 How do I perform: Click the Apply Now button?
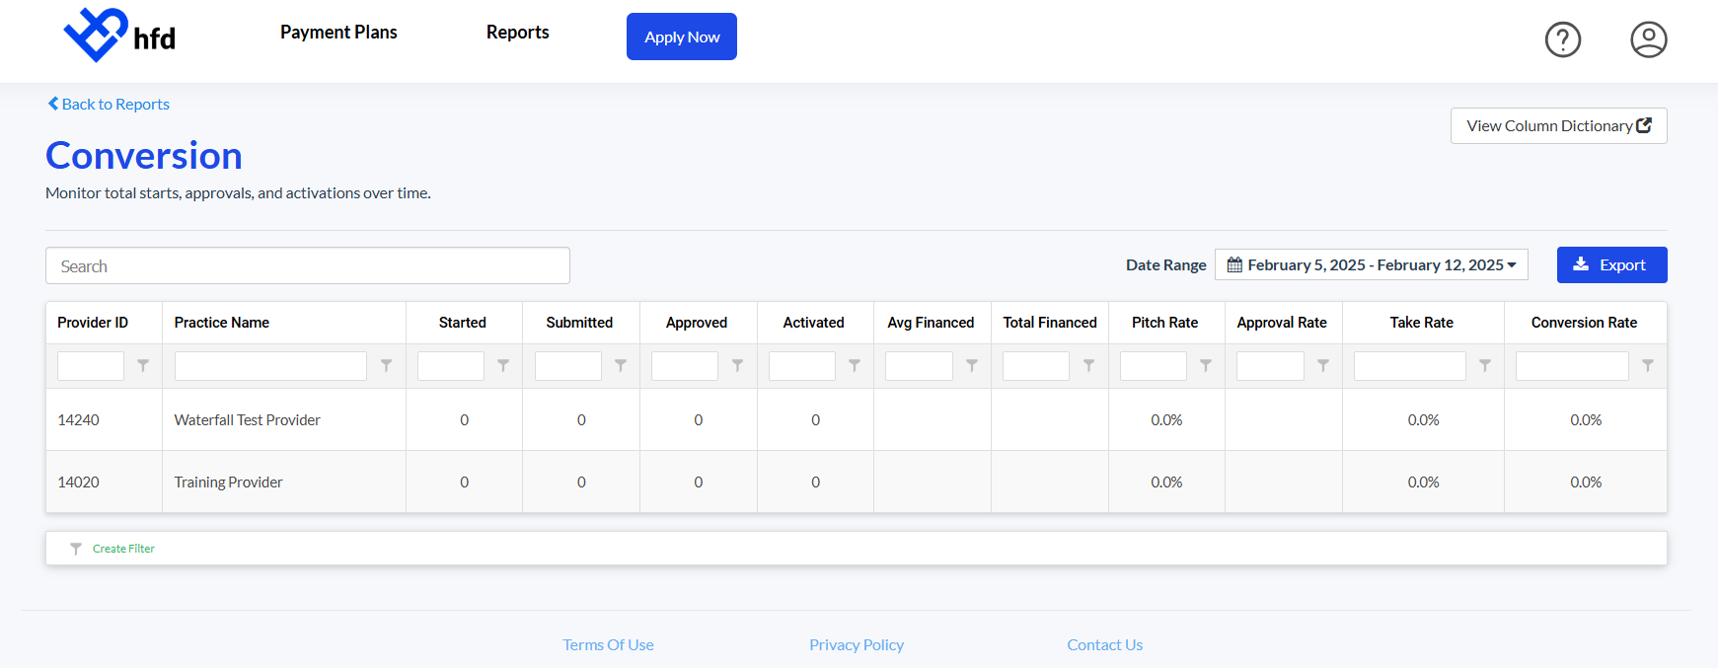[682, 37]
